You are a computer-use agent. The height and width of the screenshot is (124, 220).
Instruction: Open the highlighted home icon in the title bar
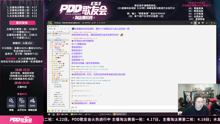coord(195,23)
